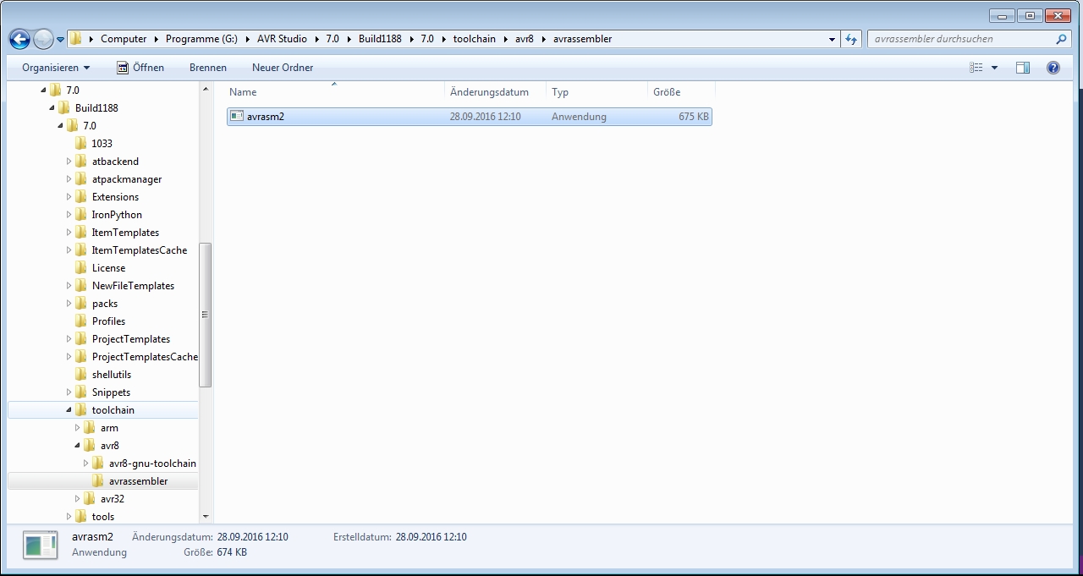Screen dimensions: 1083x576
Task: Open the view options dropdown arrow
Action: coord(994,68)
